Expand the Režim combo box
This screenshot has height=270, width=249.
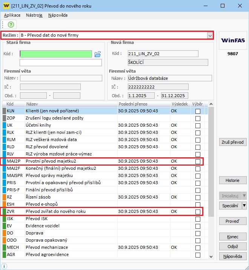210,35
